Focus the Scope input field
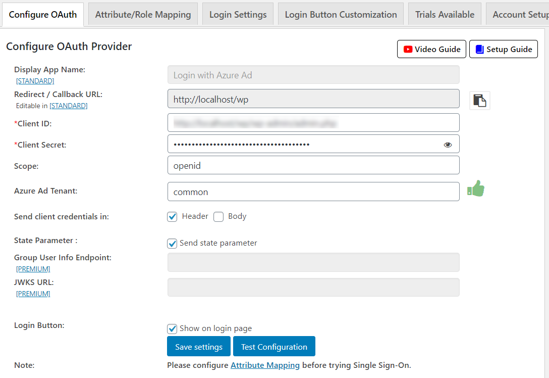The width and height of the screenshot is (549, 378). [313, 165]
